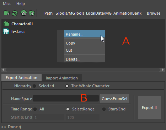
Task: Select Hierarchy Selected radio button
Action: pyautogui.click(x=34, y=86)
